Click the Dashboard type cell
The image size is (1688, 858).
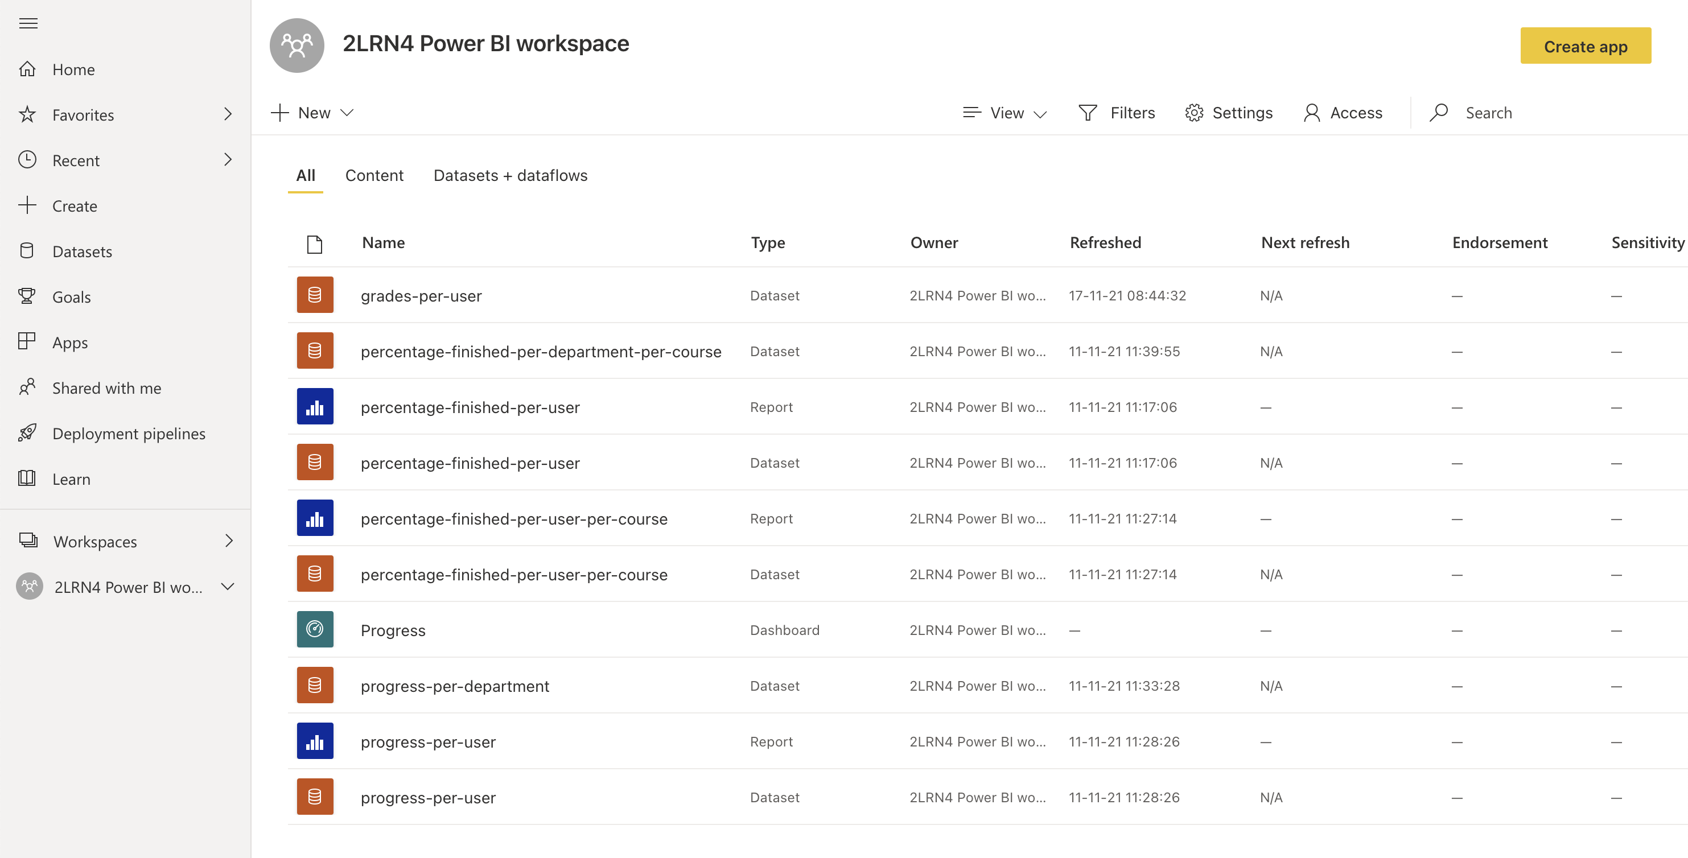click(784, 630)
